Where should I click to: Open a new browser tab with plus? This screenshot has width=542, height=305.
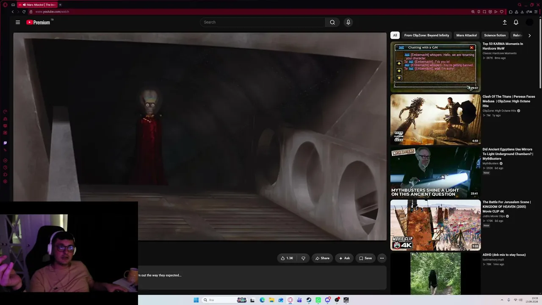point(60,5)
